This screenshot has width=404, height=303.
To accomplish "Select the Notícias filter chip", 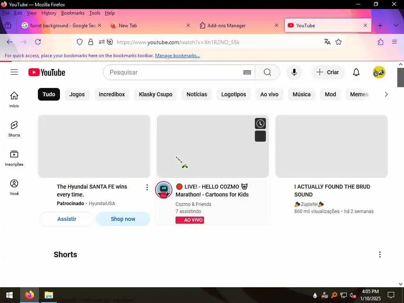I will tap(197, 94).
